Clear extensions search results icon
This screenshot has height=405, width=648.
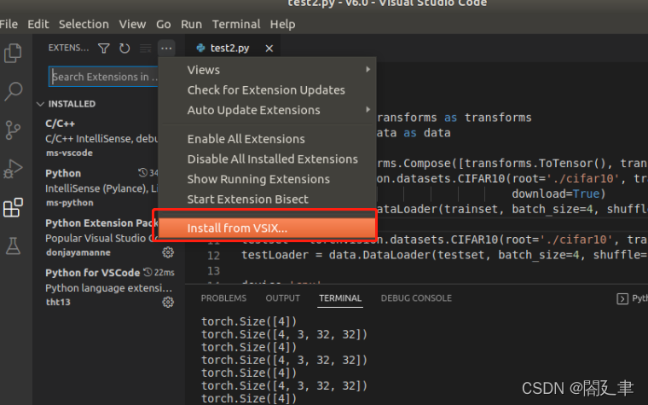[x=146, y=49]
